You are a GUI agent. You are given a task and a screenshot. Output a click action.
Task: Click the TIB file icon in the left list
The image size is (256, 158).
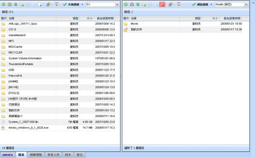(3, 122)
